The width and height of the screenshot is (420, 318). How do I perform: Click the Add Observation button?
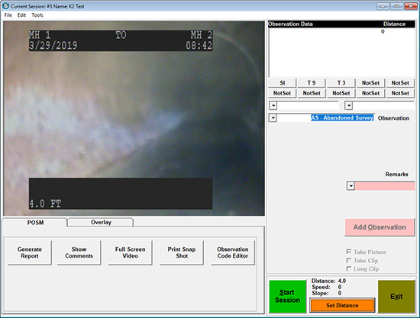pyautogui.click(x=380, y=227)
